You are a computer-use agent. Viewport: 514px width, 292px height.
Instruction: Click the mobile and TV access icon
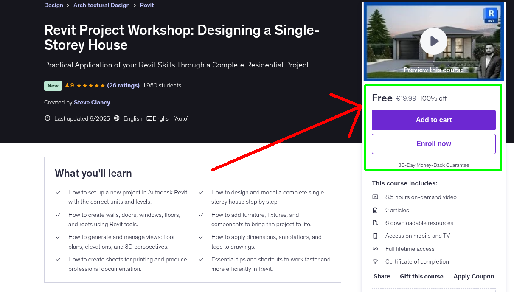(x=375, y=236)
